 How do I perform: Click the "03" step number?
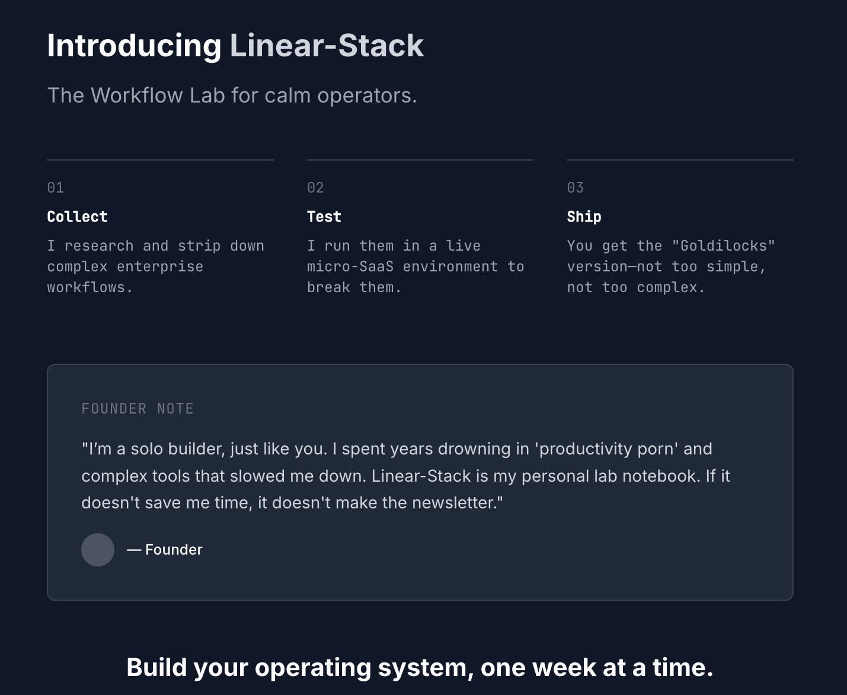tap(575, 188)
